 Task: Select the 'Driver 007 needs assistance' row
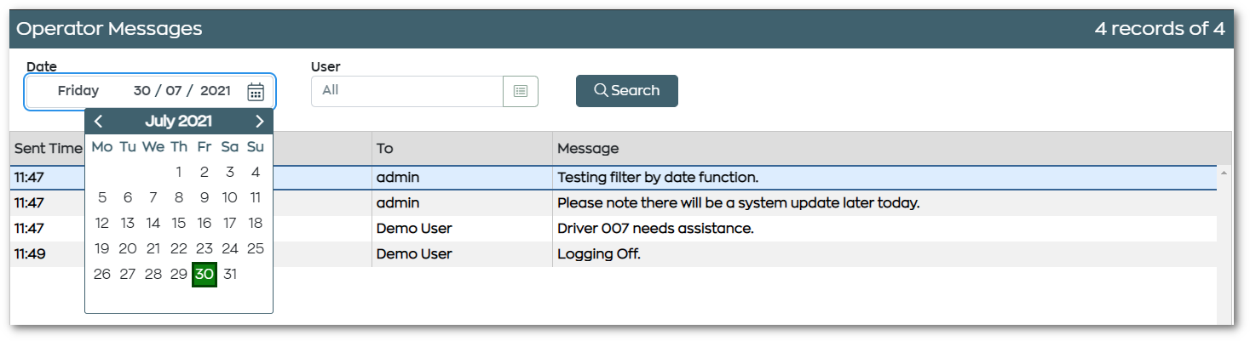pos(613,229)
